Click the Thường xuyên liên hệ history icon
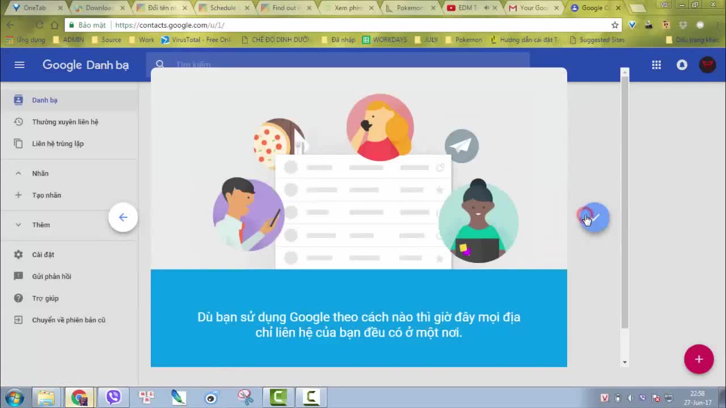The image size is (726, 408). click(18, 122)
